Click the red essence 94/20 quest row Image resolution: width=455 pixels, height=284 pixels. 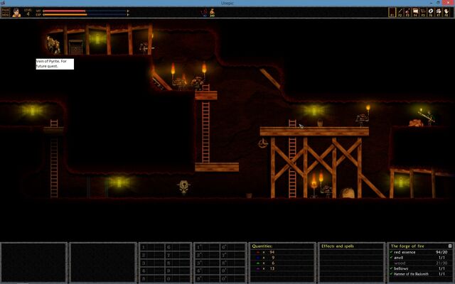point(421,252)
